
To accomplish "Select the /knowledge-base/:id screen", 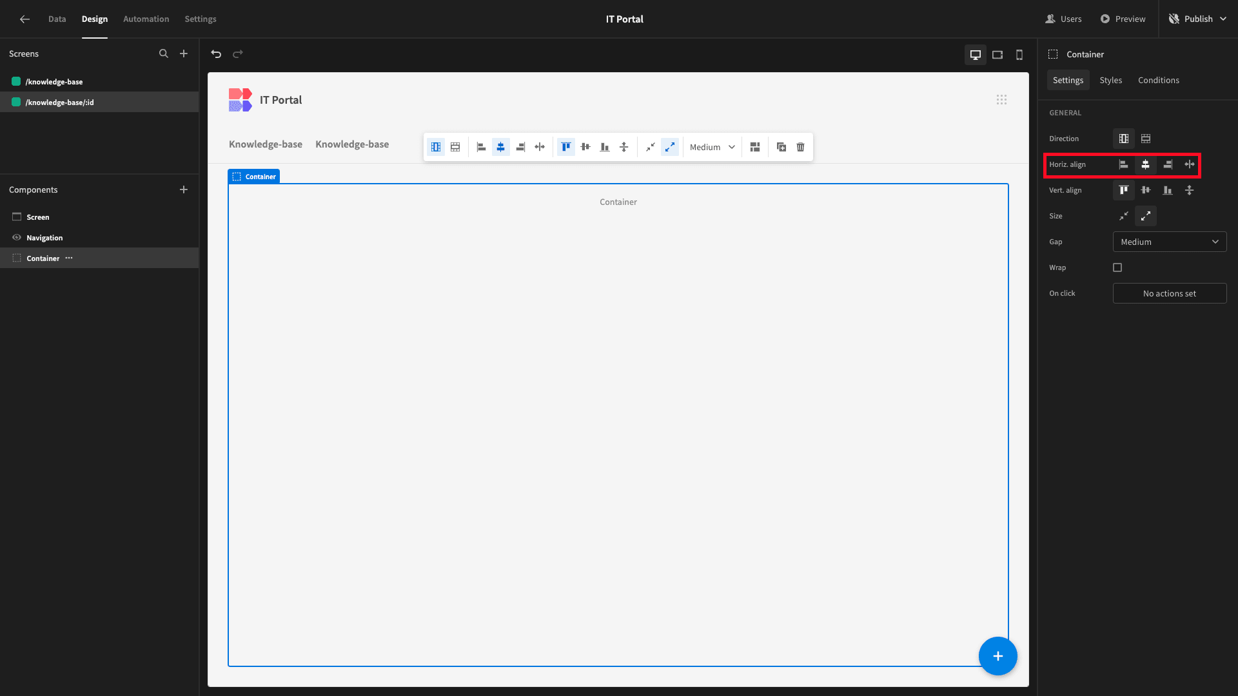I will click(99, 102).
